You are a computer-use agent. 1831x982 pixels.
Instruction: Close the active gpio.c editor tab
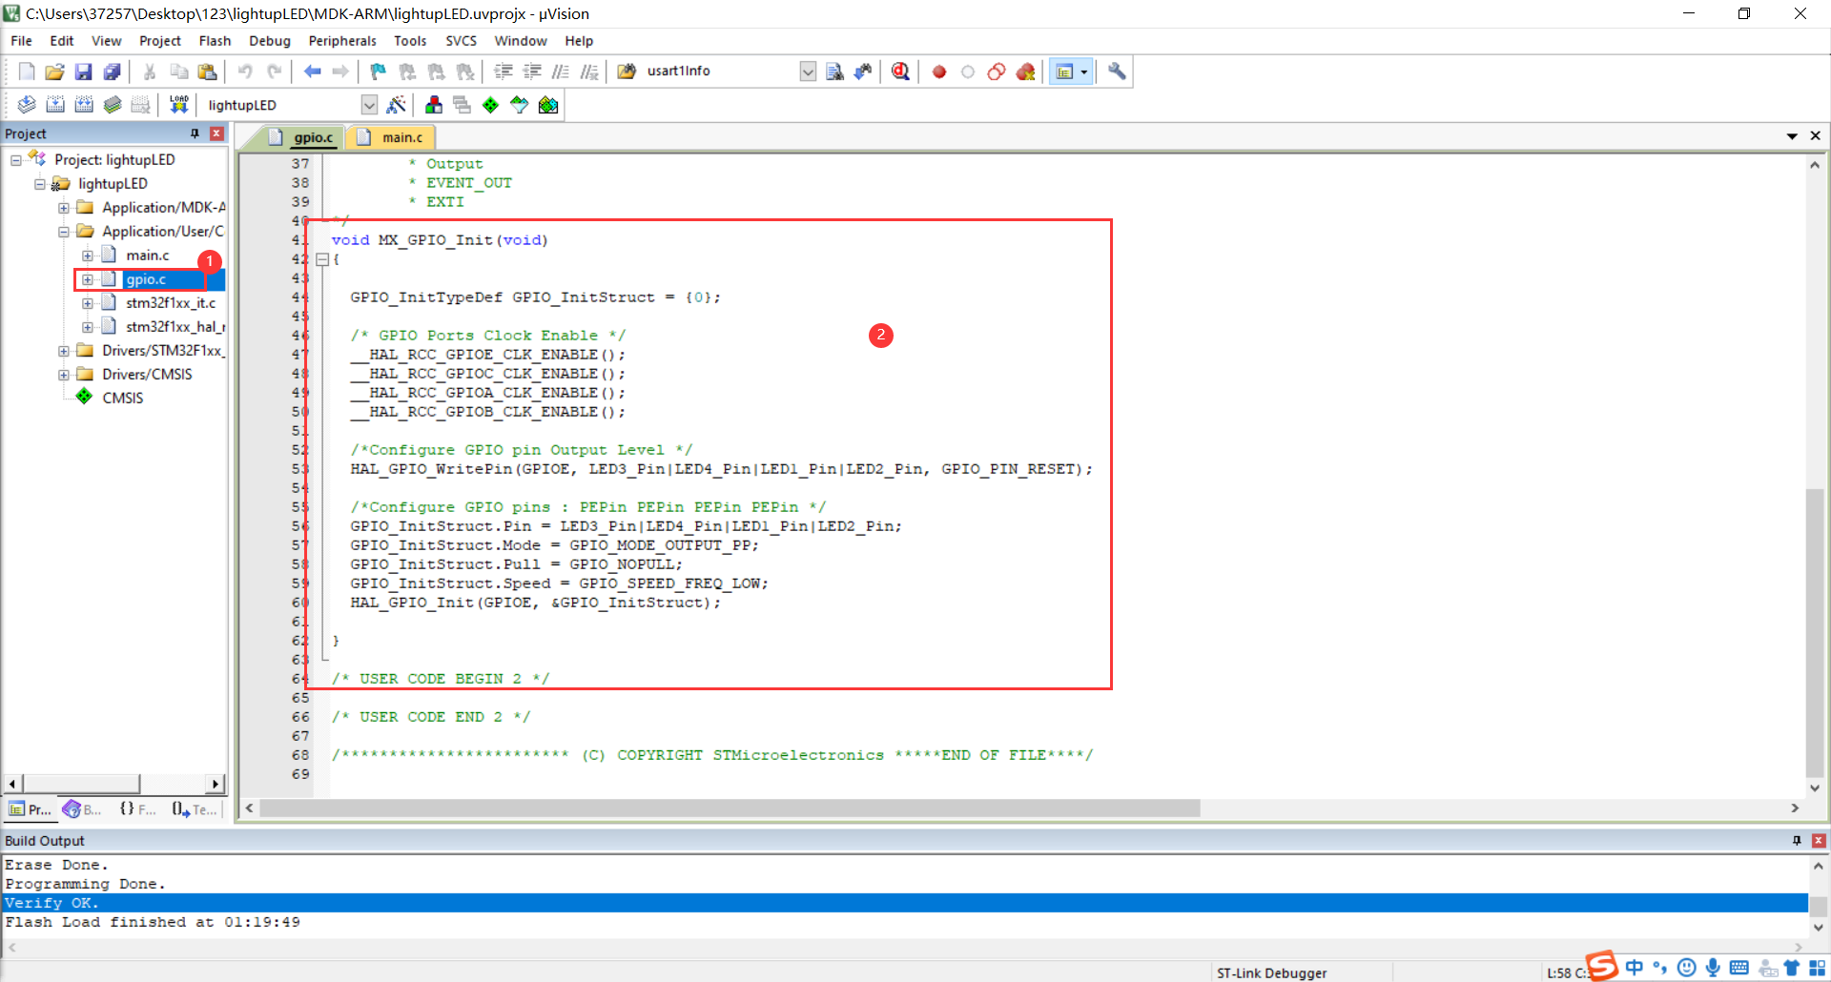tap(1816, 136)
